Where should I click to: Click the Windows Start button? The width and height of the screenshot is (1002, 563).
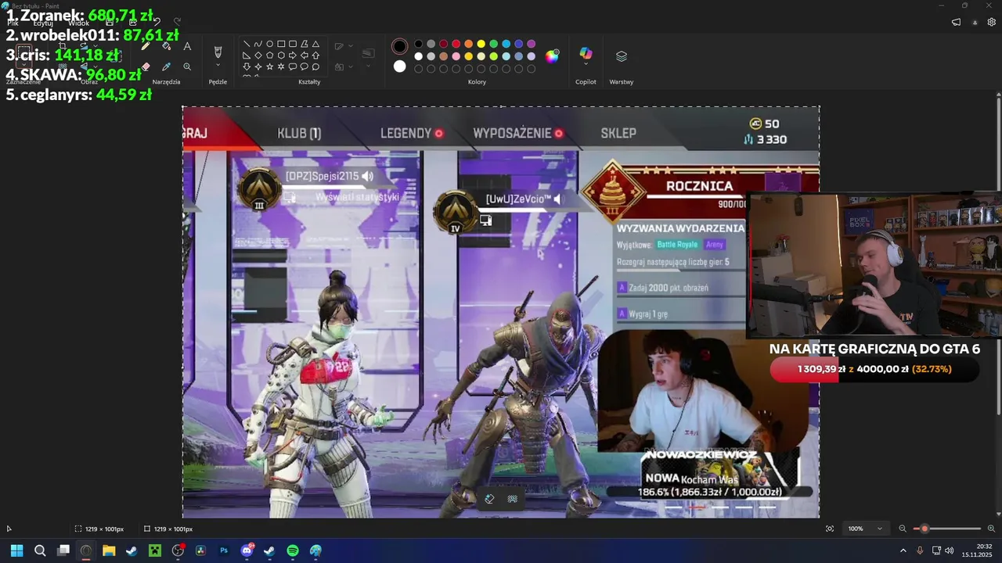(16, 550)
